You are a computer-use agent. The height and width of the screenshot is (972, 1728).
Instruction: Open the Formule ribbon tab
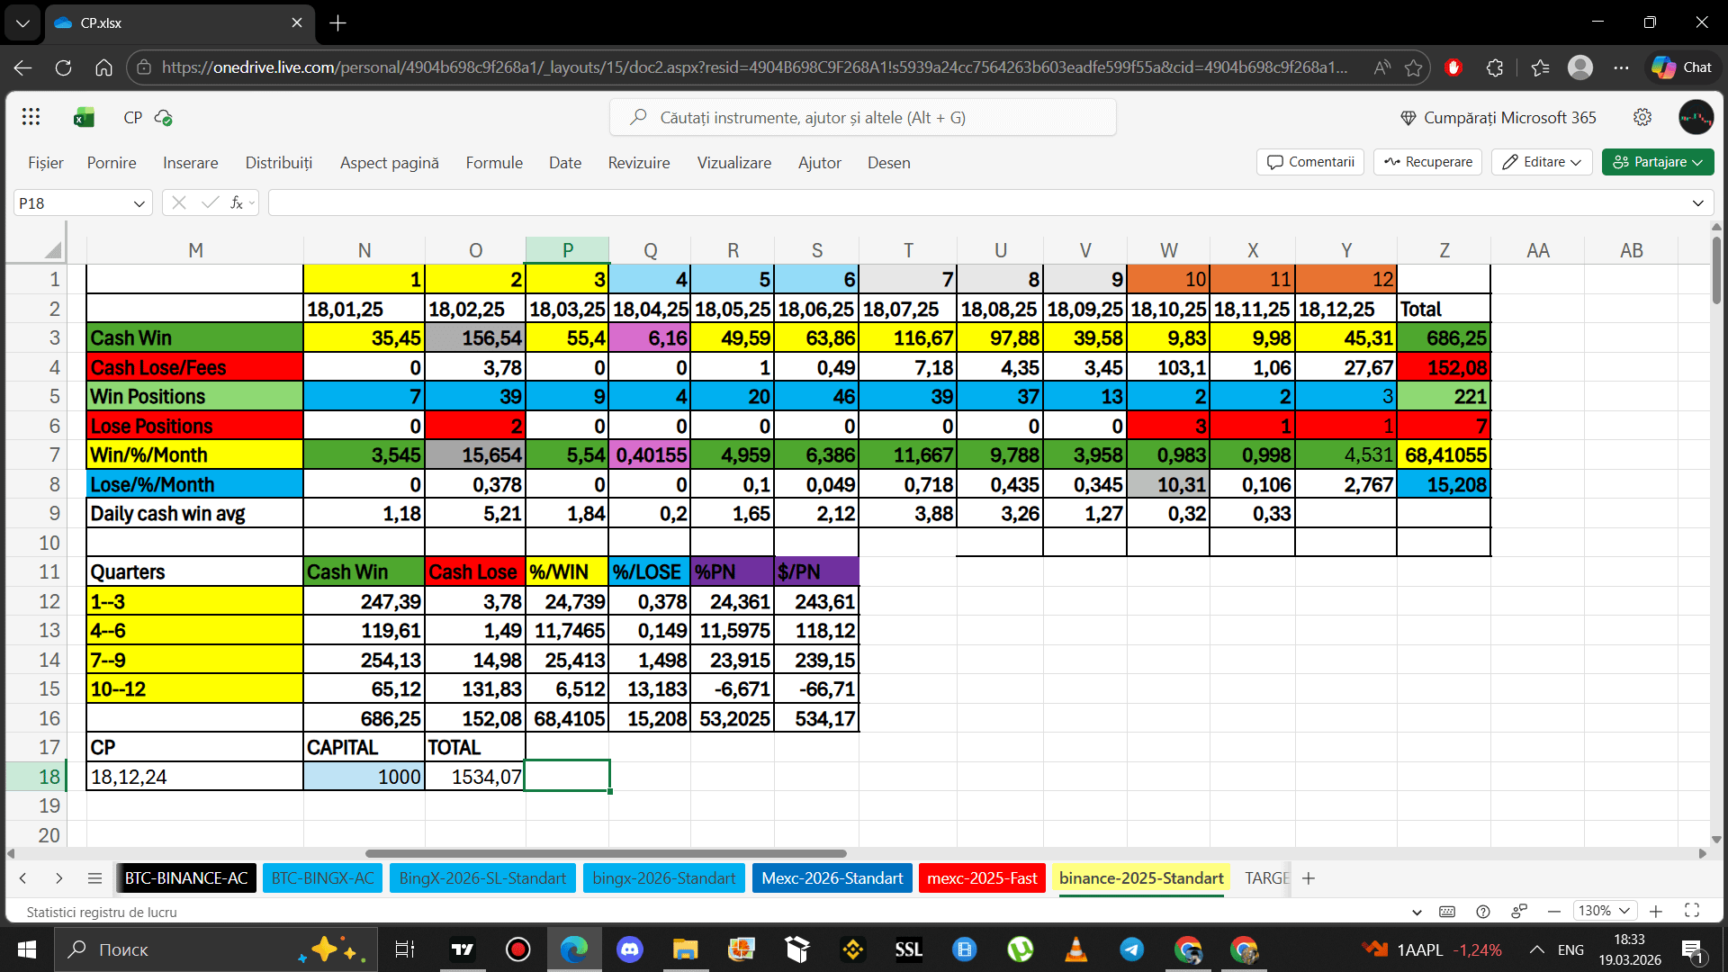click(x=493, y=163)
